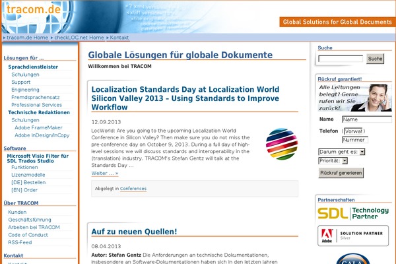396x264 pixels.
Task: Open Microsoft Visio Filter für SDL Trados Studio
Action: [38, 158]
